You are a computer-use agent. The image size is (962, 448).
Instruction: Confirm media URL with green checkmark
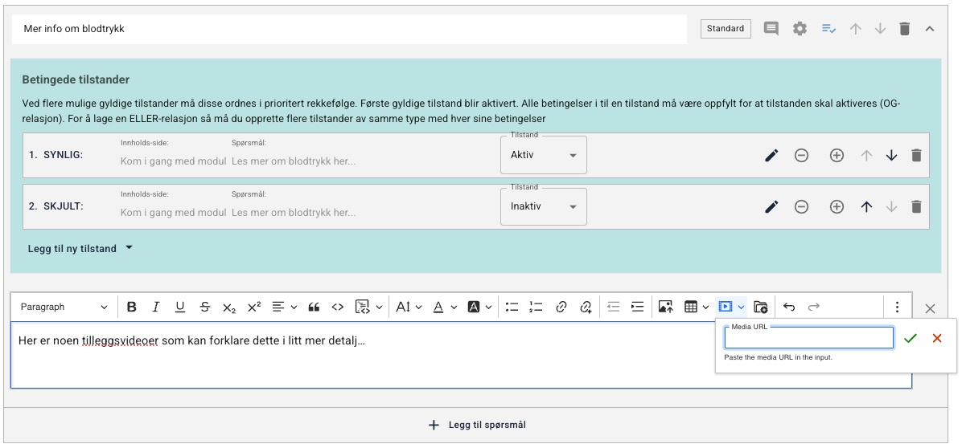[911, 338]
